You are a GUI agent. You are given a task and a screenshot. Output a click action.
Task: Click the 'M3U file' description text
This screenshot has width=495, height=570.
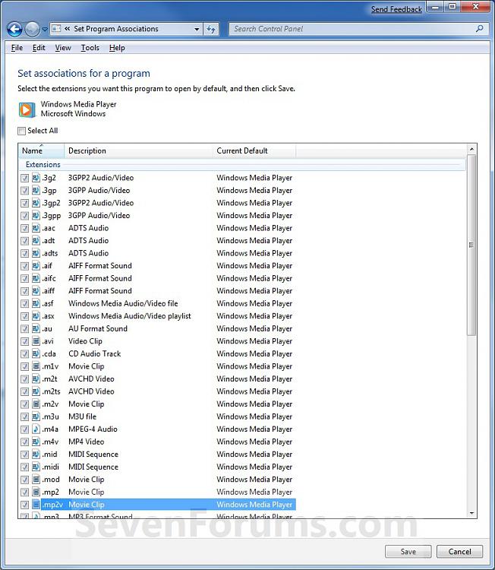[83, 416]
